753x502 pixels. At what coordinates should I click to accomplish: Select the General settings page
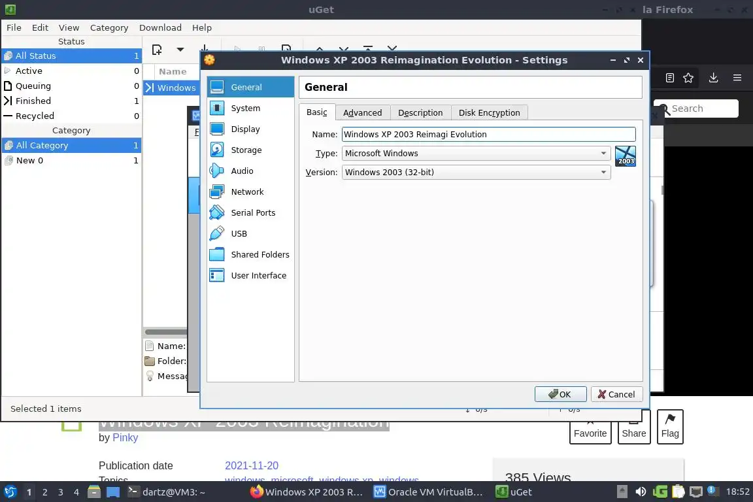click(x=250, y=87)
